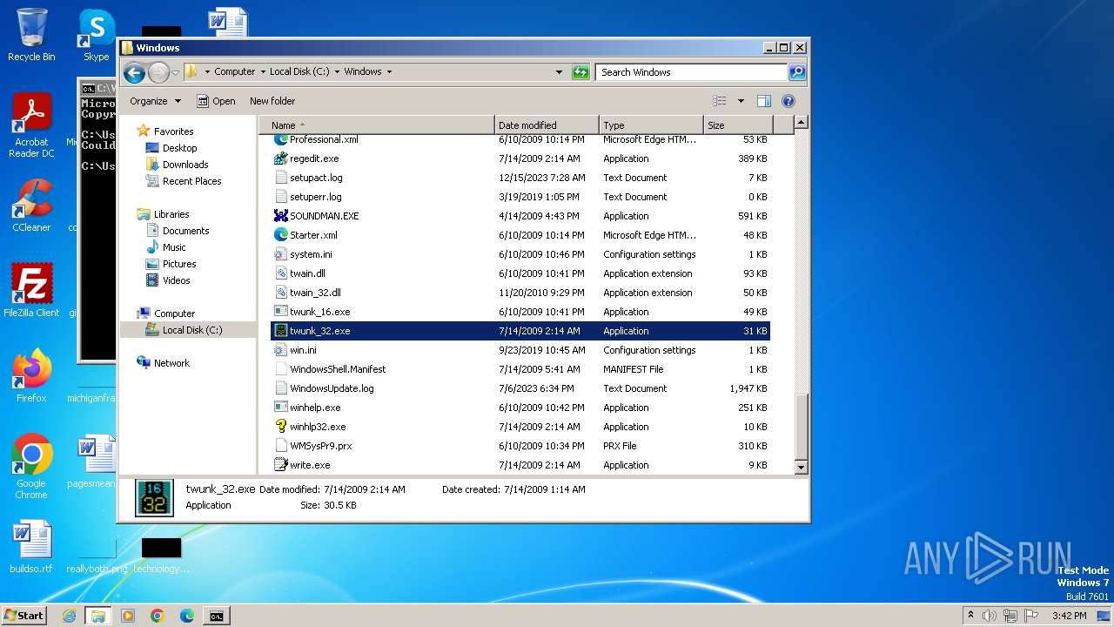The width and height of the screenshot is (1114, 627).
Task: Open Firefox desktop shortcut
Action: [x=31, y=375]
